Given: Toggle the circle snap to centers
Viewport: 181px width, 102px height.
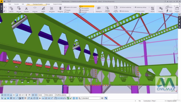Looking at the screenshot, I should (x=8, y=95).
